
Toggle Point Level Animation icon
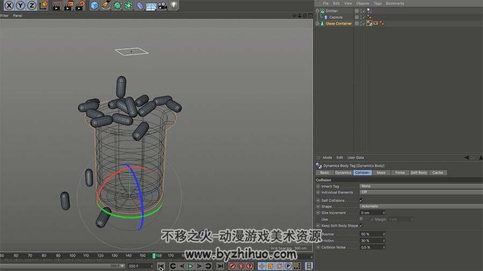point(297,266)
